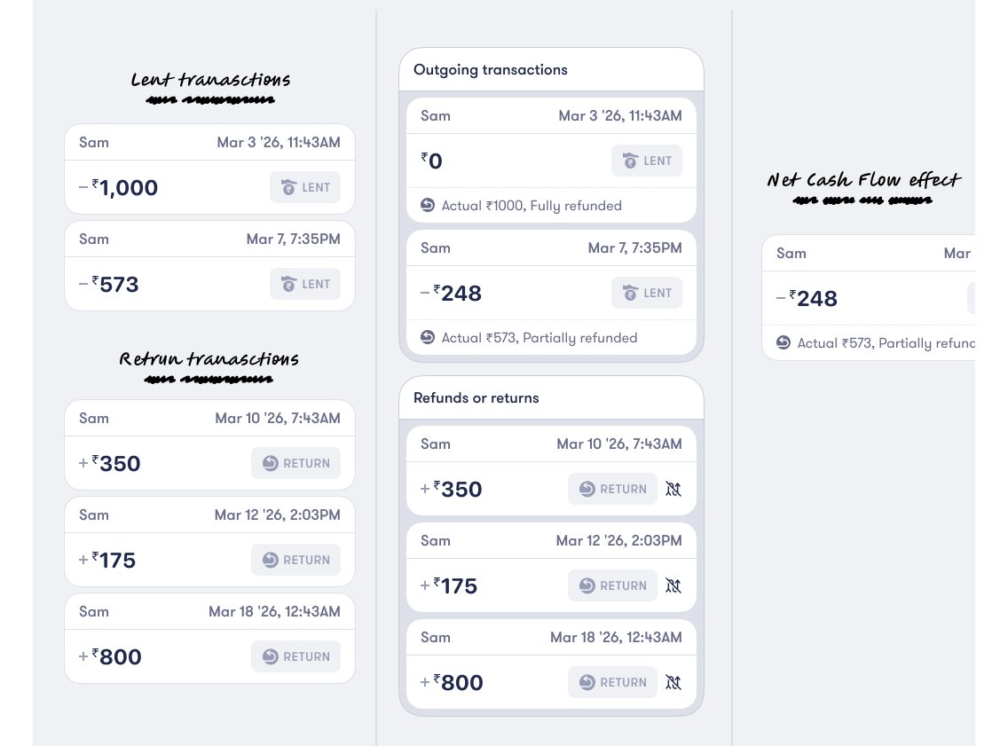Click the 'Lent transactions' handwritten heading
Image resolution: width=1008 pixels, height=746 pixels.
pyautogui.click(x=210, y=81)
